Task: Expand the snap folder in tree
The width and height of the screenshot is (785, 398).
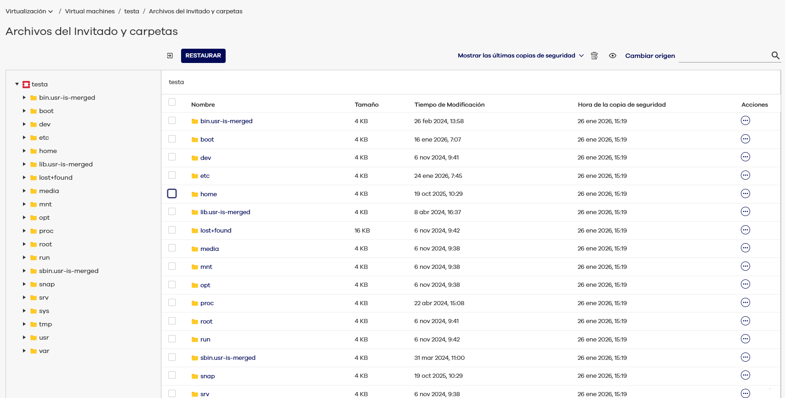Action: (x=24, y=284)
